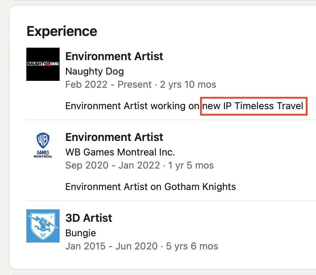Click the highlighted new IP Timeless Travel text
The width and height of the screenshot is (316, 275).
point(253,106)
